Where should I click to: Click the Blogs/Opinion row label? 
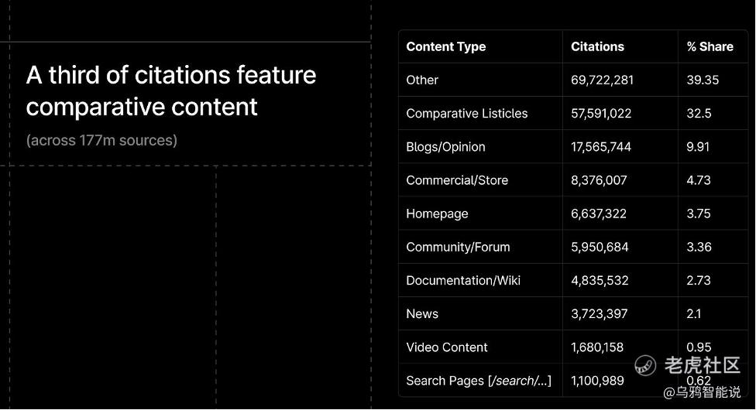(x=445, y=147)
